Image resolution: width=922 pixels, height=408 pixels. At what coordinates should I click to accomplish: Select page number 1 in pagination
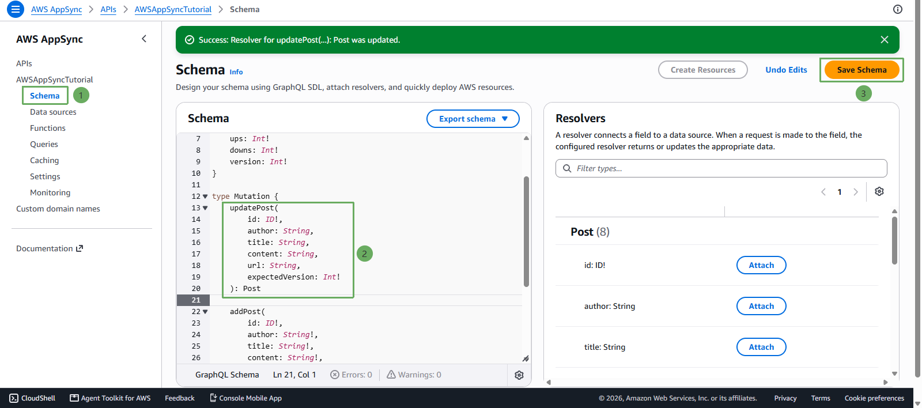(x=840, y=192)
